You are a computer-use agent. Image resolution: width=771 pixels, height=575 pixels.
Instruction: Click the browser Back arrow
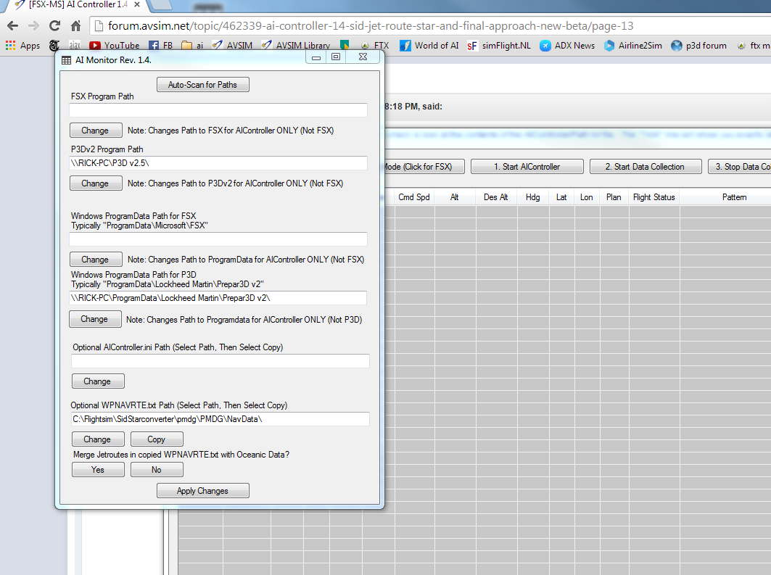coord(13,25)
